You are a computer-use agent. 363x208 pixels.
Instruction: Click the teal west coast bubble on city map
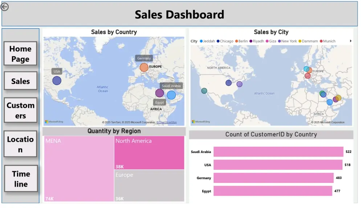pyautogui.click(x=204, y=90)
